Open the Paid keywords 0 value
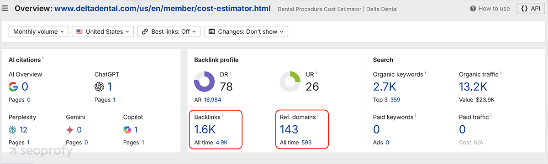Screen dimensions: 548x164 click(376, 129)
